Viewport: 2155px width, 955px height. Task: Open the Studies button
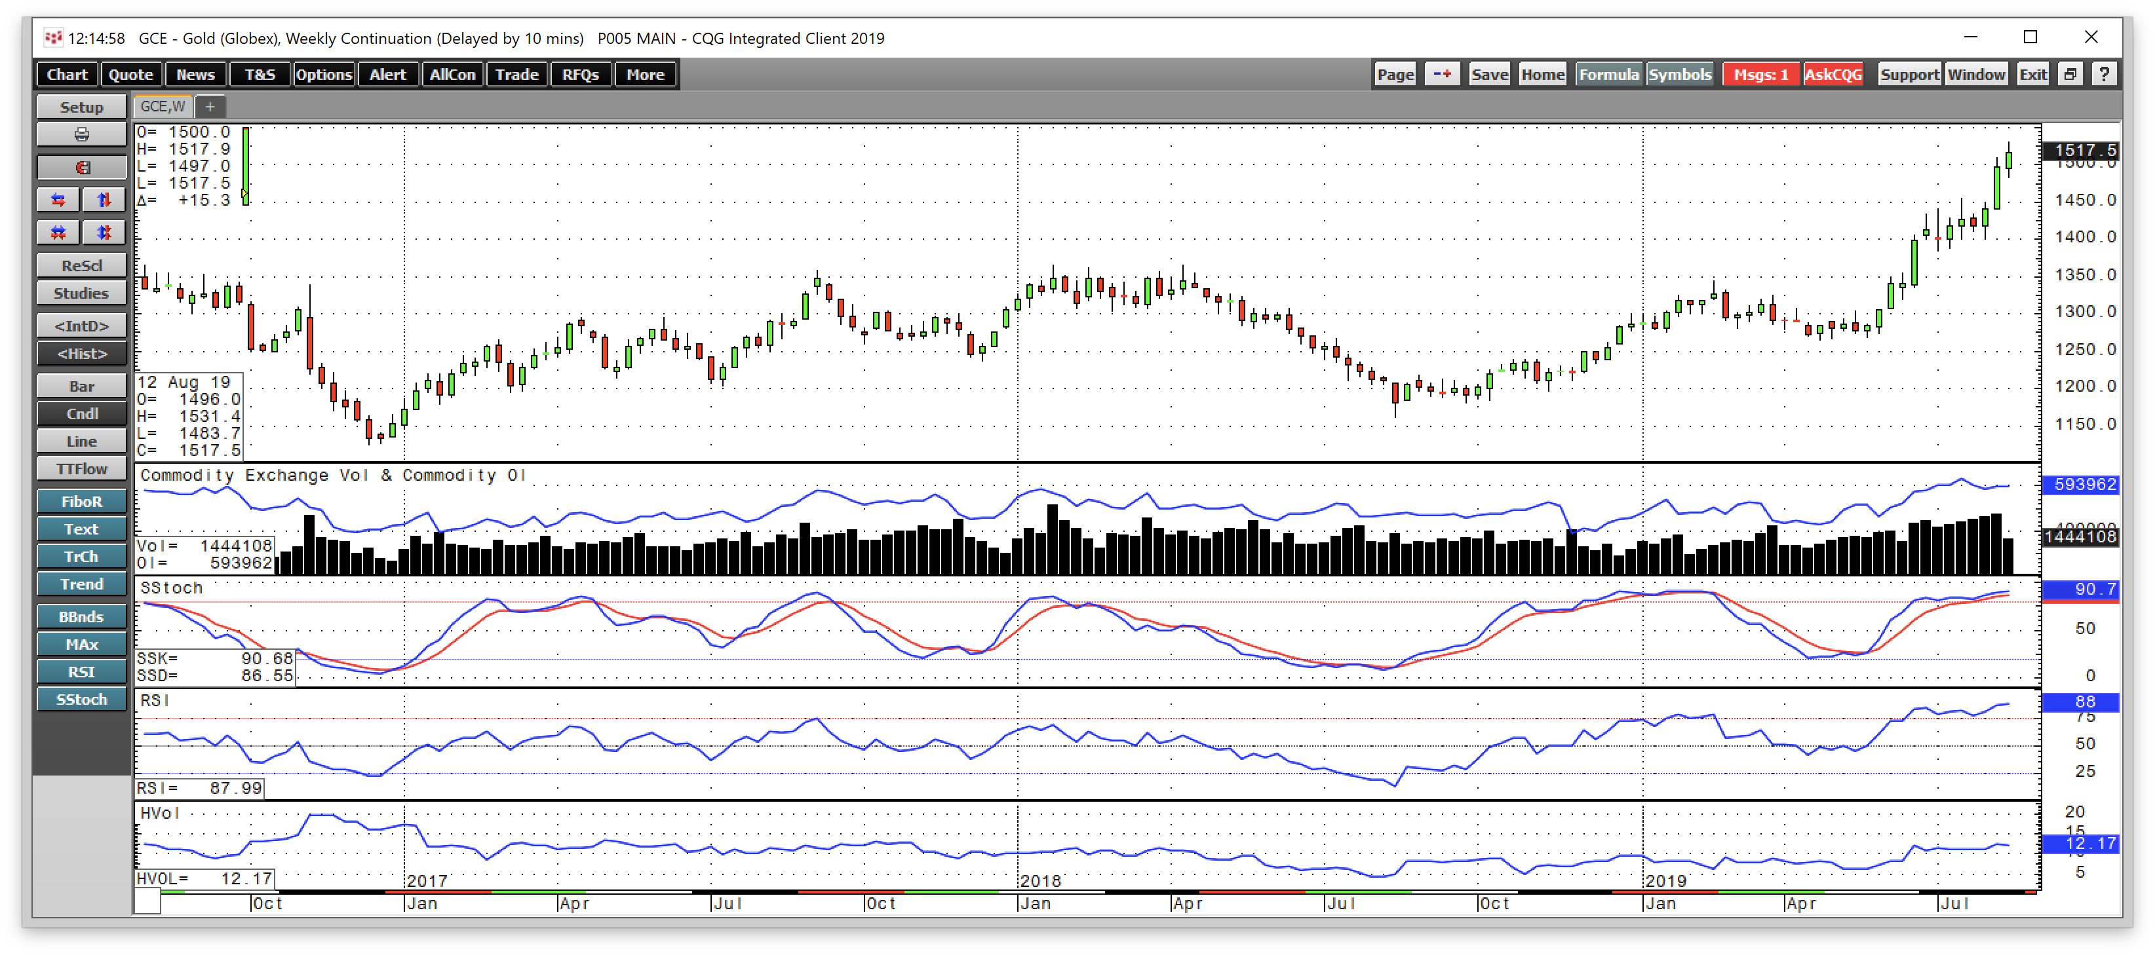(81, 293)
